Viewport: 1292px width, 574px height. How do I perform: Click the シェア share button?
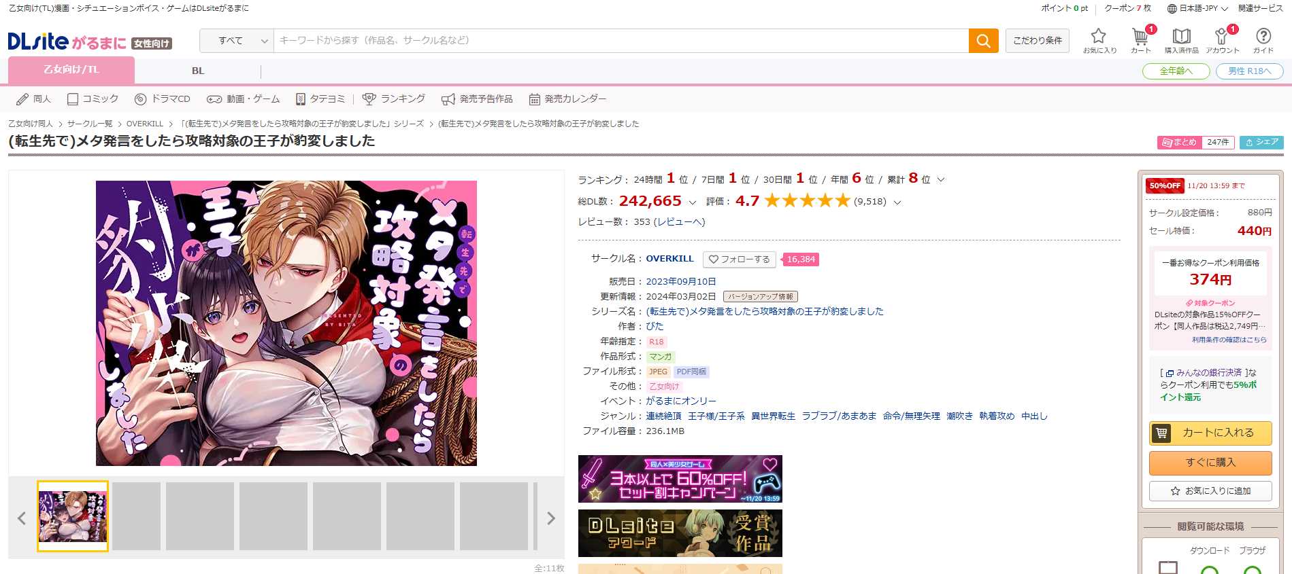pos(1261,143)
